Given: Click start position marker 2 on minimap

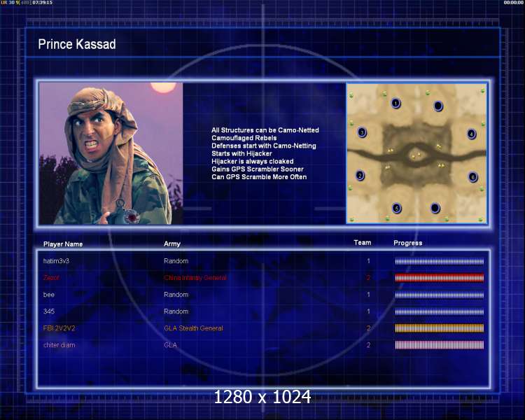Looking at the screenshot, I should 360,175.
